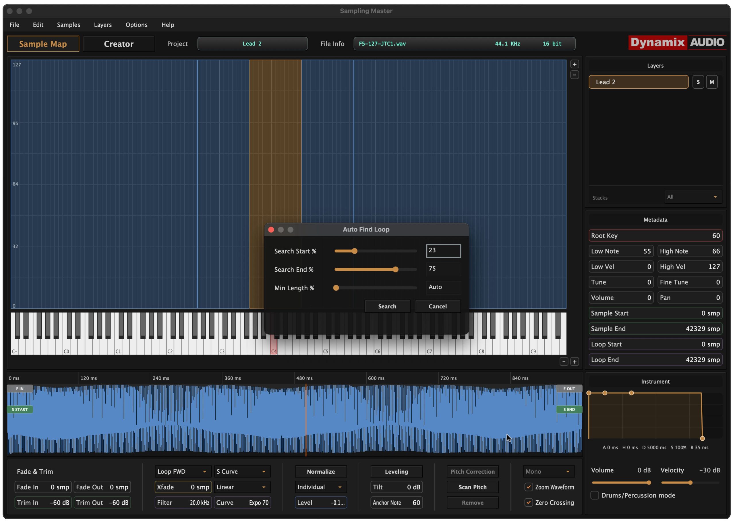The width and height of the screenshot is (735, 525).
Task: Expand the Stacks All dropdown
Action: click(x=693, y=197)
